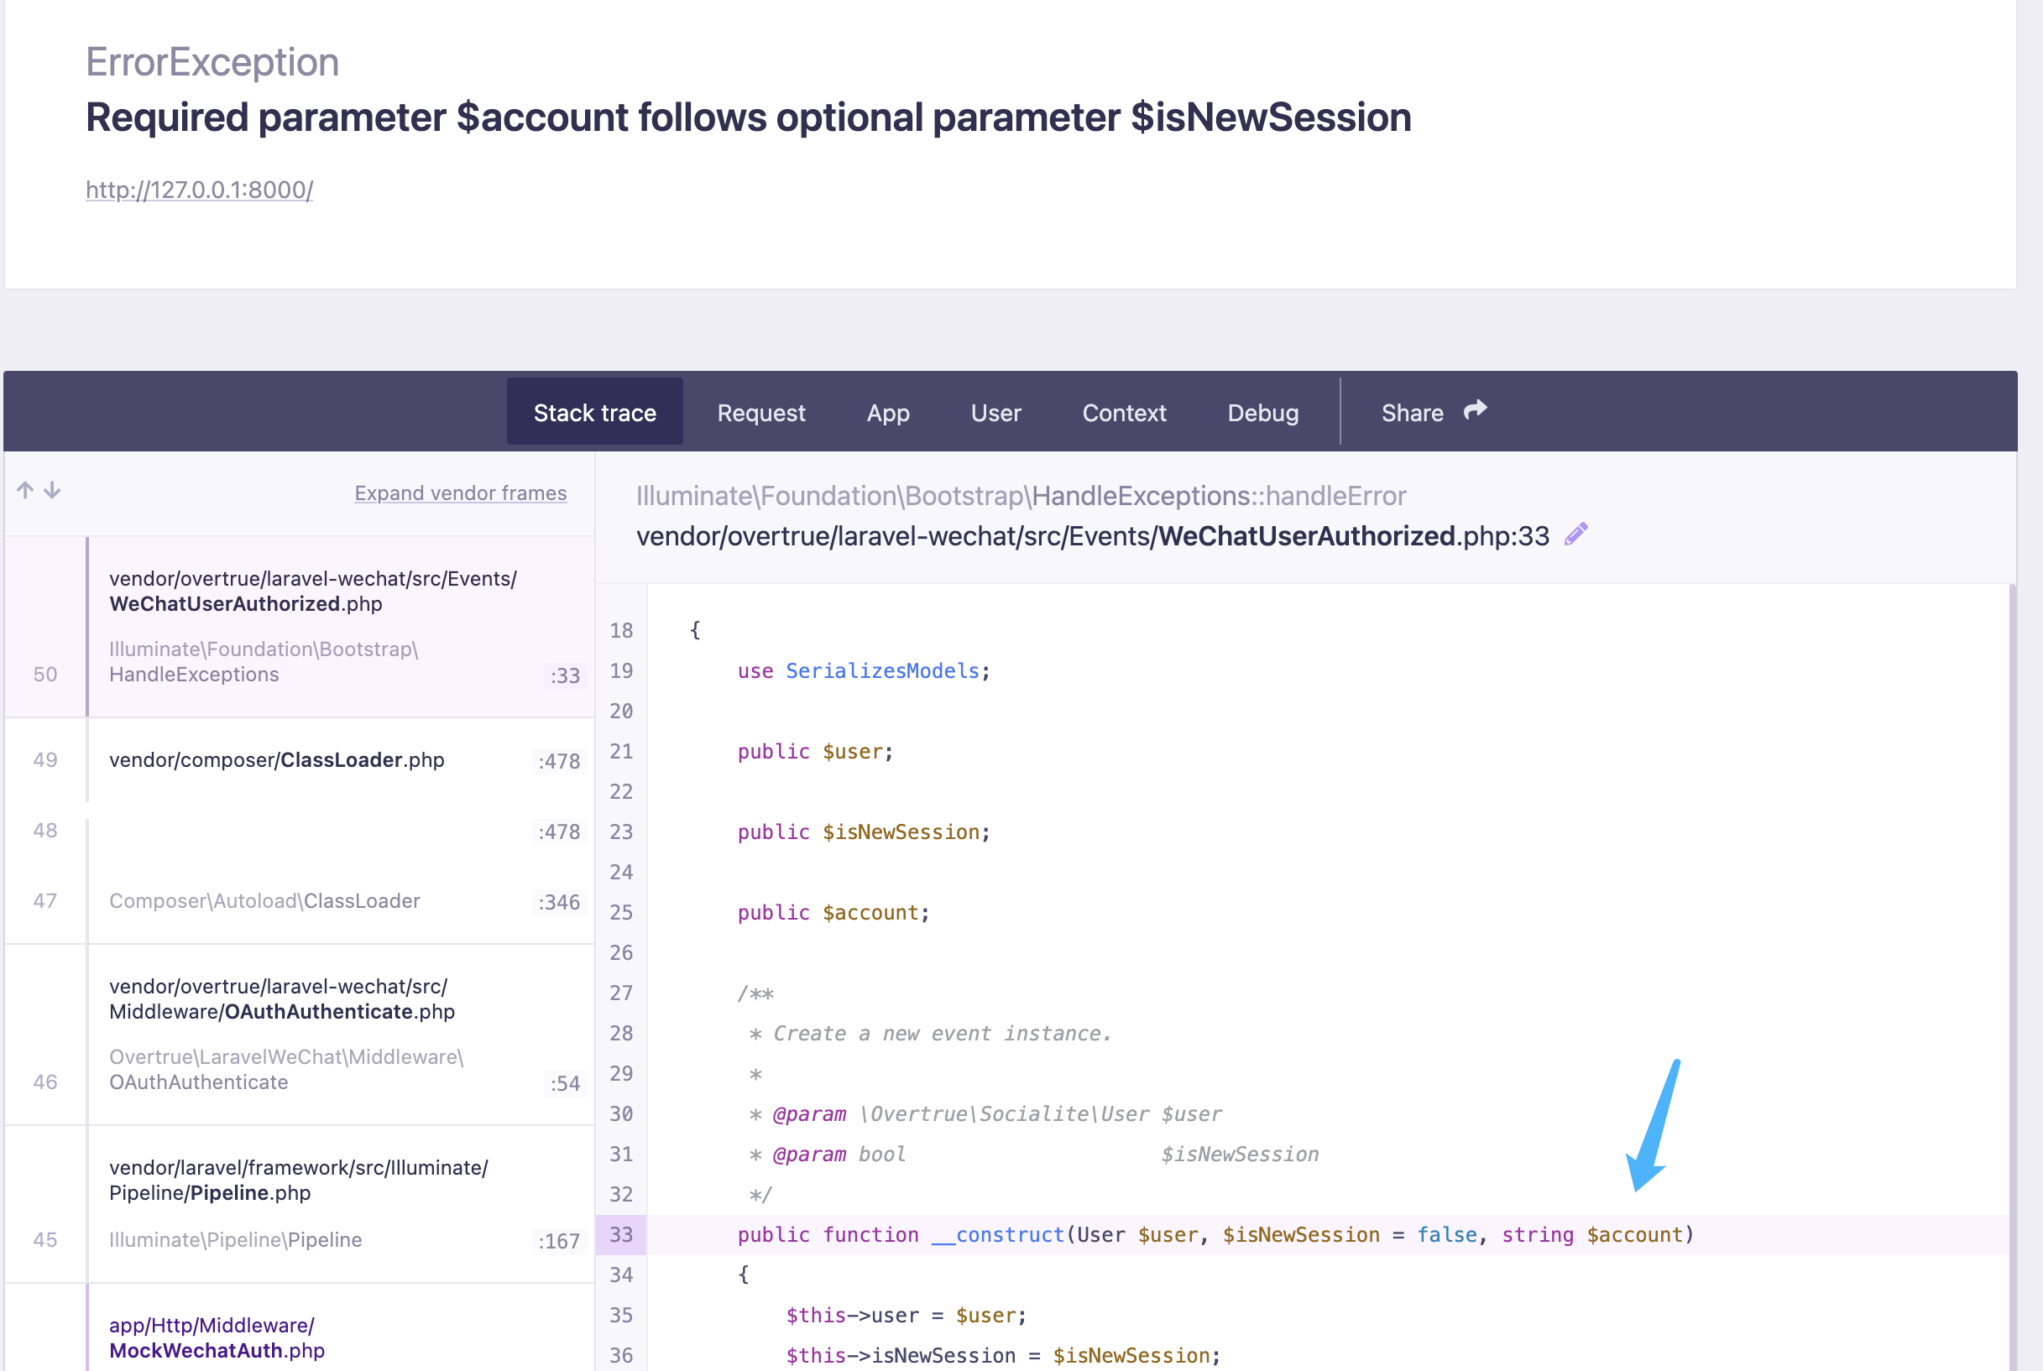The width and height of the screenshot is (2043, 1371).
Task: Click the downward arrow to go to next frame
Action: pyautogui.click(x=53, y=492)
